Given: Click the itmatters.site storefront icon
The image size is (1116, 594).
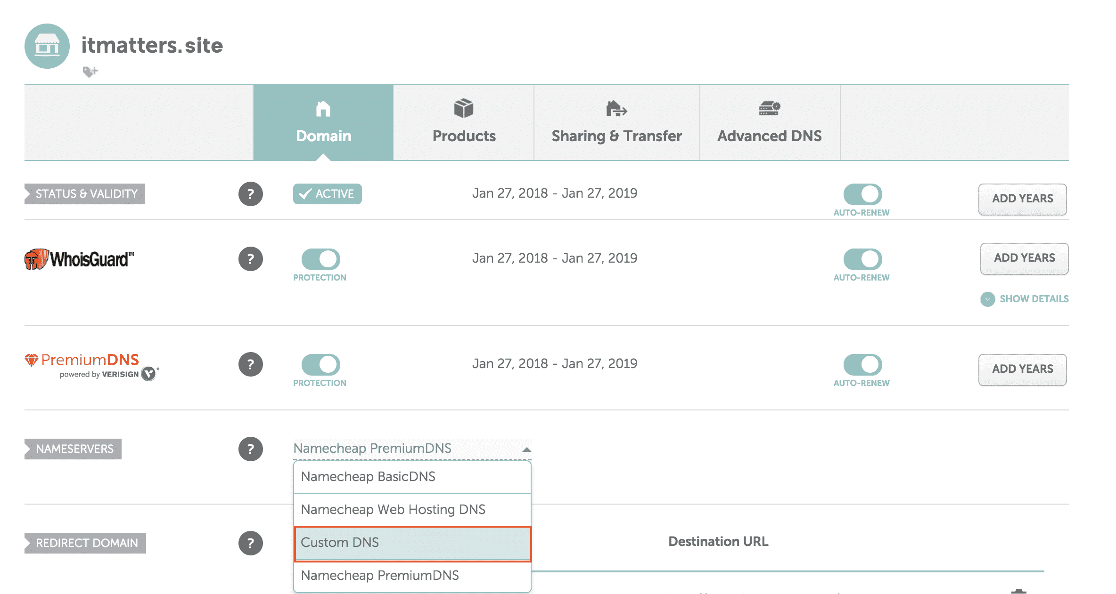Looking at the screenshot, I should 47,46.
